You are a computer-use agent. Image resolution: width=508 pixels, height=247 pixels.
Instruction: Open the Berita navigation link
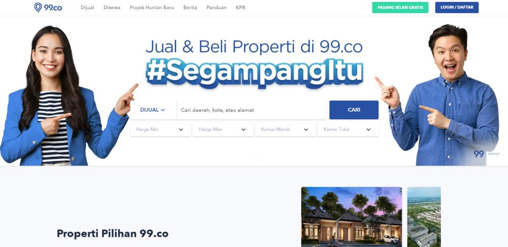coord(190,8)
